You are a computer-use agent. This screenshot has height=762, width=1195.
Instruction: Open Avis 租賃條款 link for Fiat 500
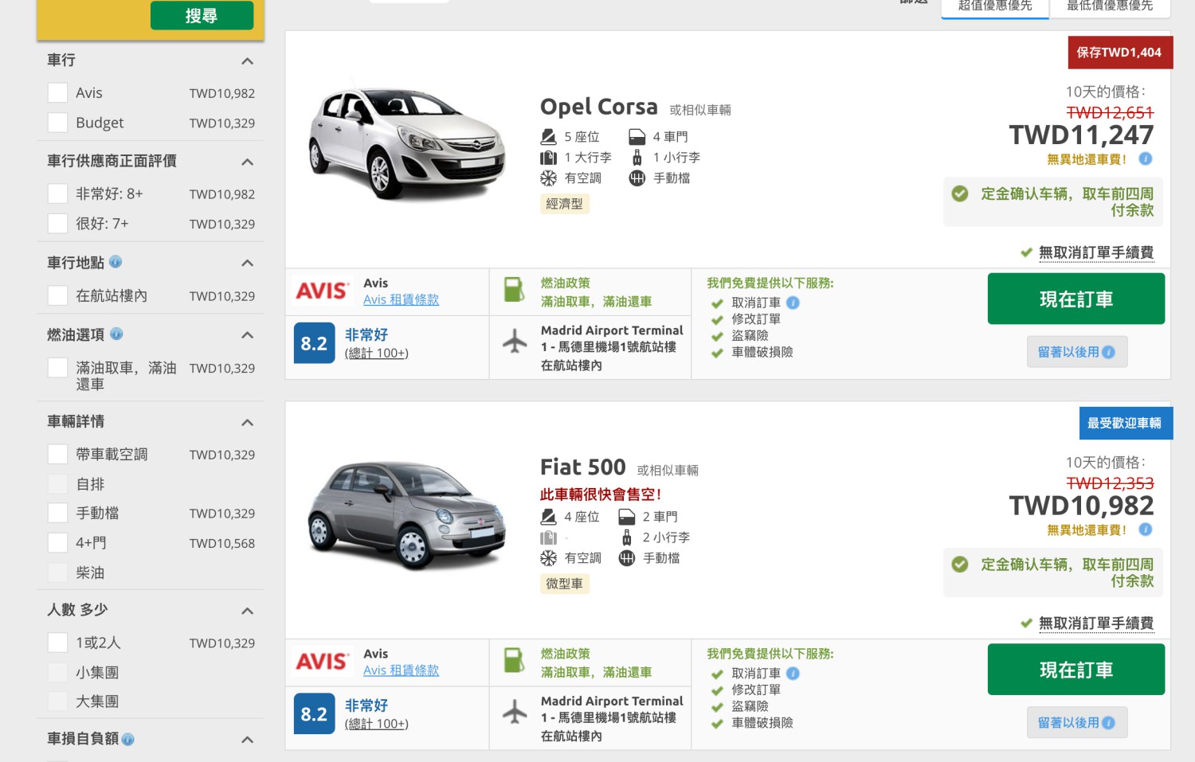(x=401, y=670)
